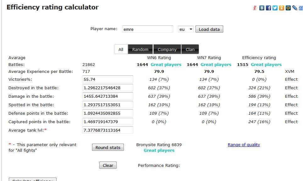Click the Average tank lvl field
Image resolution: width=303 pixels, height=181 pixels.
tap(107, 130)
